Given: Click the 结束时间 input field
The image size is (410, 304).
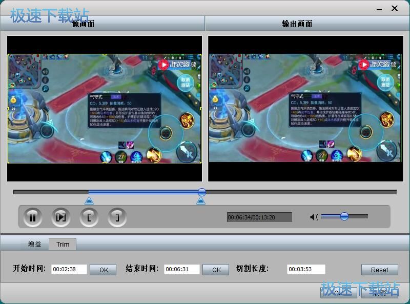Looking at the screenshot, I should tap(182, 269).
